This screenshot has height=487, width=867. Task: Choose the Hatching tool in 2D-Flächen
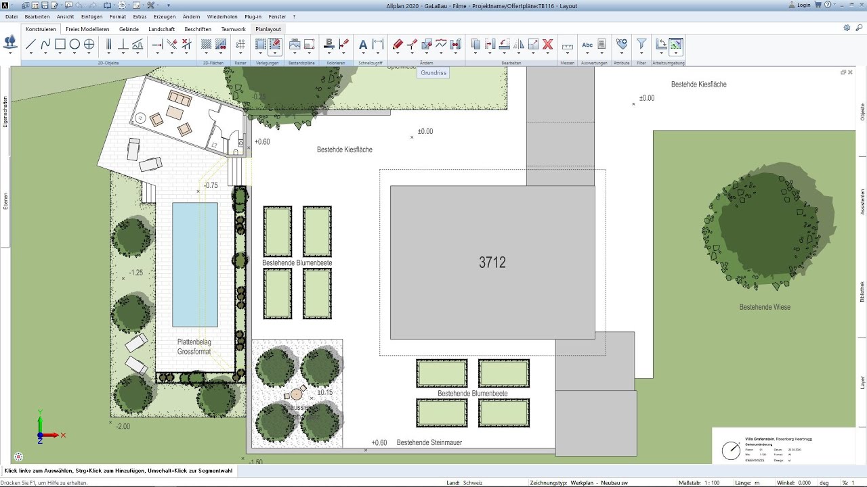point(207,45)
